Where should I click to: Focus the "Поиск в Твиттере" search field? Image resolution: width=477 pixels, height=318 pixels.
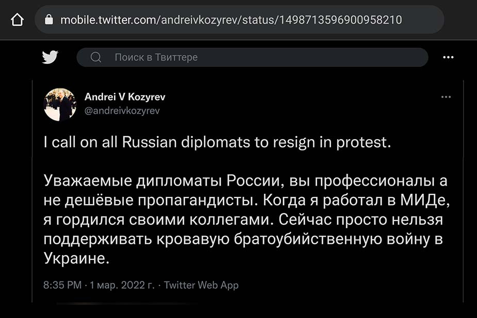pos(258,57)
